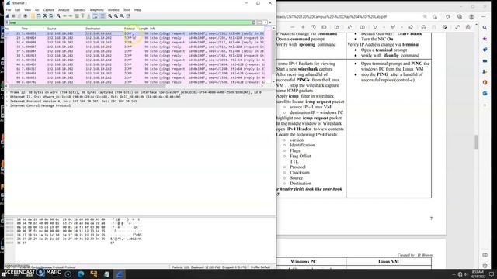497x279 pixels.
Task: Open display filter history dropdown
Action: 266,22
